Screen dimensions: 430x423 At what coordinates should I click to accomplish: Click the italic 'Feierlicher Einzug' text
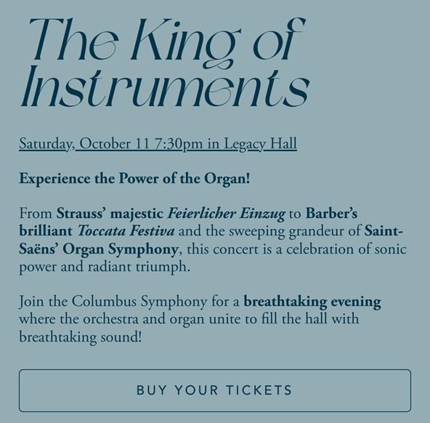coord(226,214)
